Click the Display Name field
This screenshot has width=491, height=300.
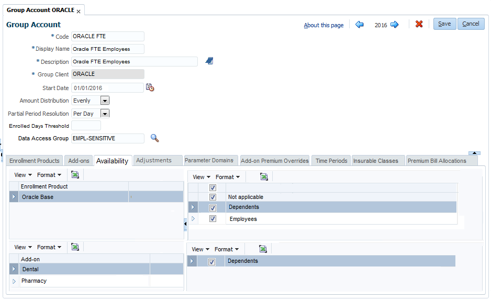[108, 49]
